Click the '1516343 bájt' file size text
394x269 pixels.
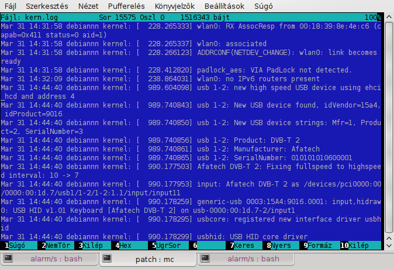205,18
